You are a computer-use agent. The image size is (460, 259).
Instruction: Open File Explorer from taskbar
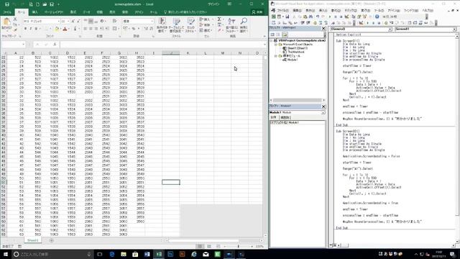(124, 254)
